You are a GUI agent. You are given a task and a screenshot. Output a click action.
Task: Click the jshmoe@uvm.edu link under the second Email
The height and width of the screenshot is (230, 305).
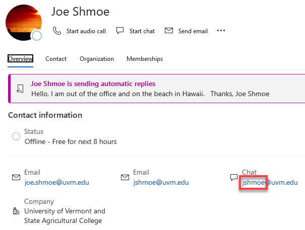coord(161,182)
